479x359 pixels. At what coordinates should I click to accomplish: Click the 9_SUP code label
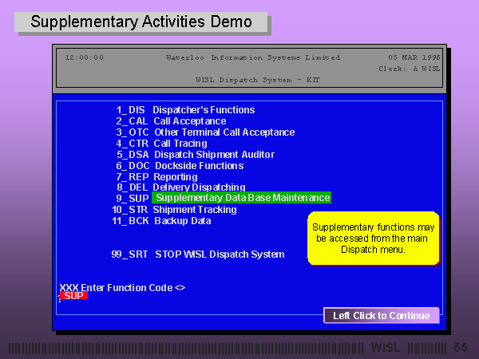pos(133,199)
